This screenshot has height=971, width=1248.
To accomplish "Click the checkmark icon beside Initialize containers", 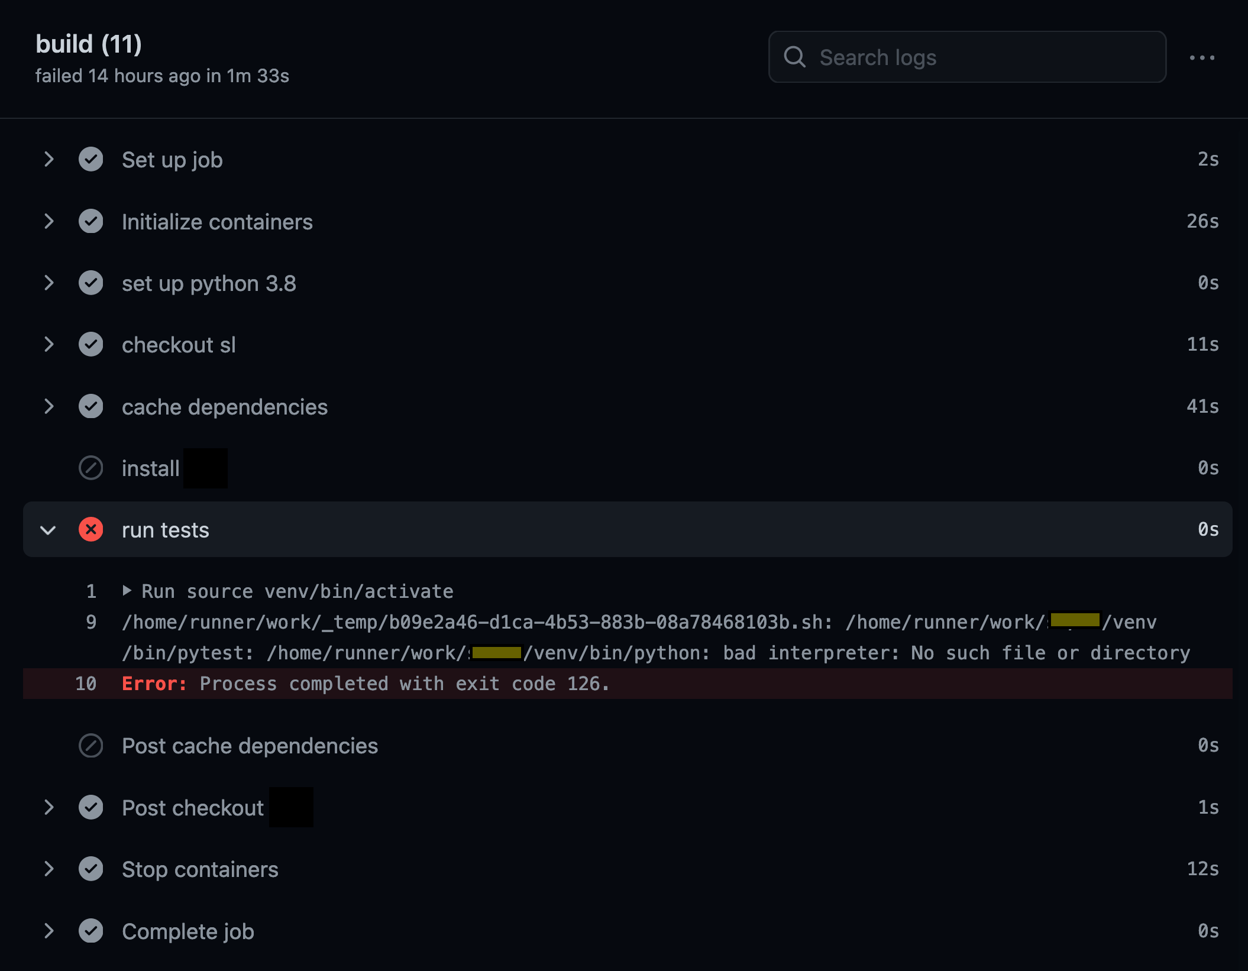I will point(91,221).
